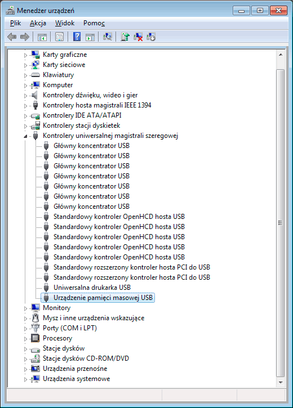This screenshot has width=293, height=408.
Task: Expand the Procesory category
Action: 25,339
